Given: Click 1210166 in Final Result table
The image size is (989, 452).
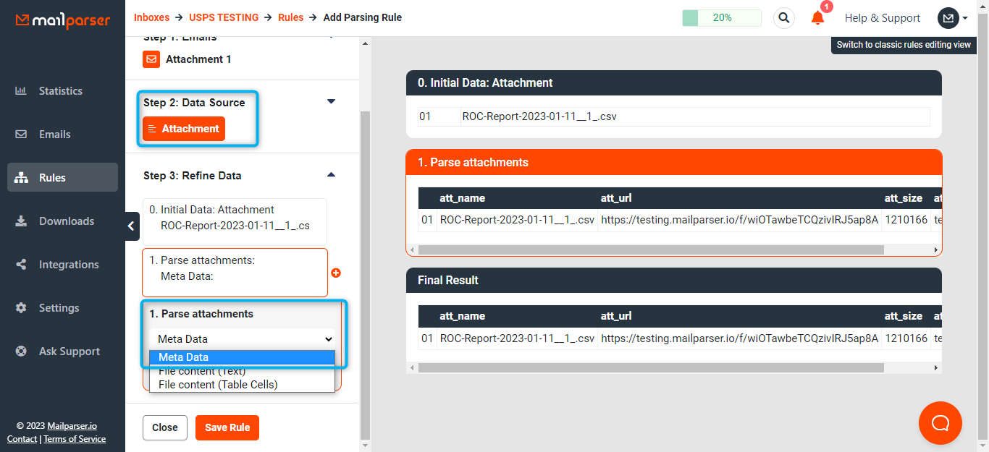Looking at the screenshot, I should tap(906, 338).
